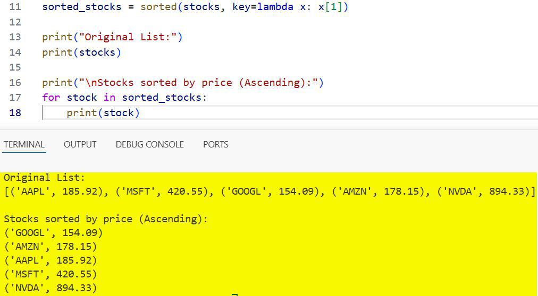This screenshot has height=296, width=538.
Task: Click line number 18 in the gutter
Action: tap(15, 112)
